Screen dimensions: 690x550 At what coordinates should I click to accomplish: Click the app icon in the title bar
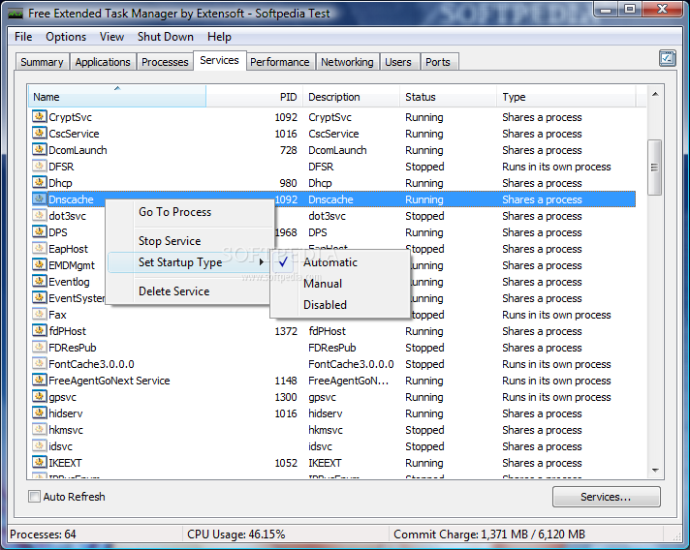pos(16,14)
